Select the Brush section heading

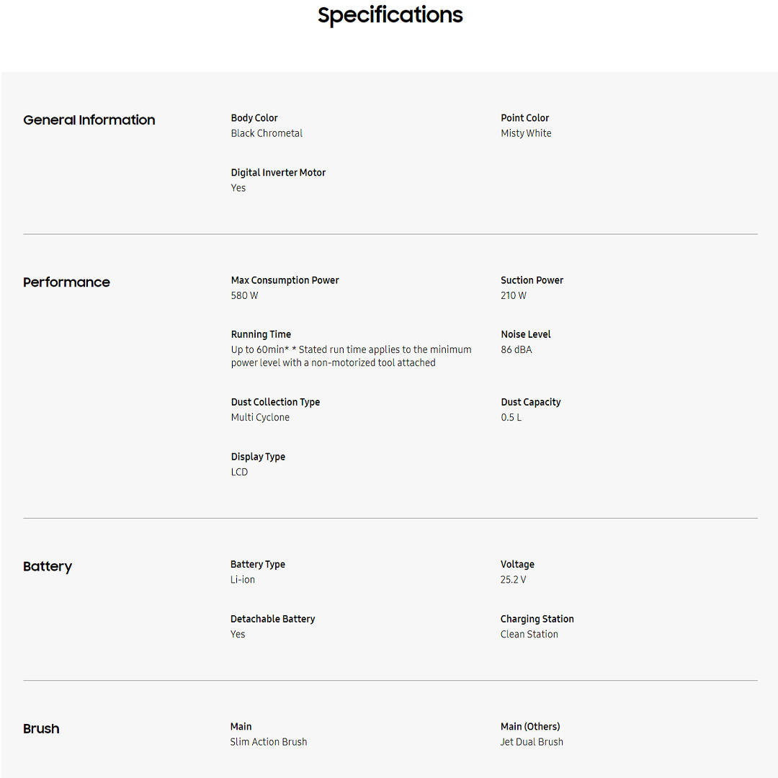tap(41, 729)
